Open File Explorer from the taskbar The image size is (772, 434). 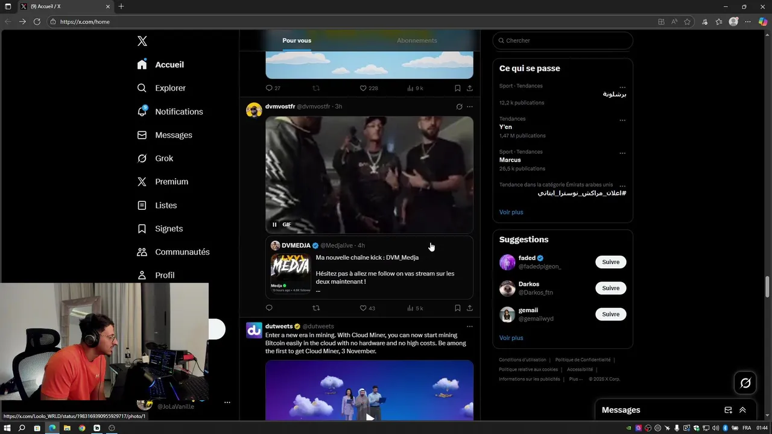(x=67, y=428)
